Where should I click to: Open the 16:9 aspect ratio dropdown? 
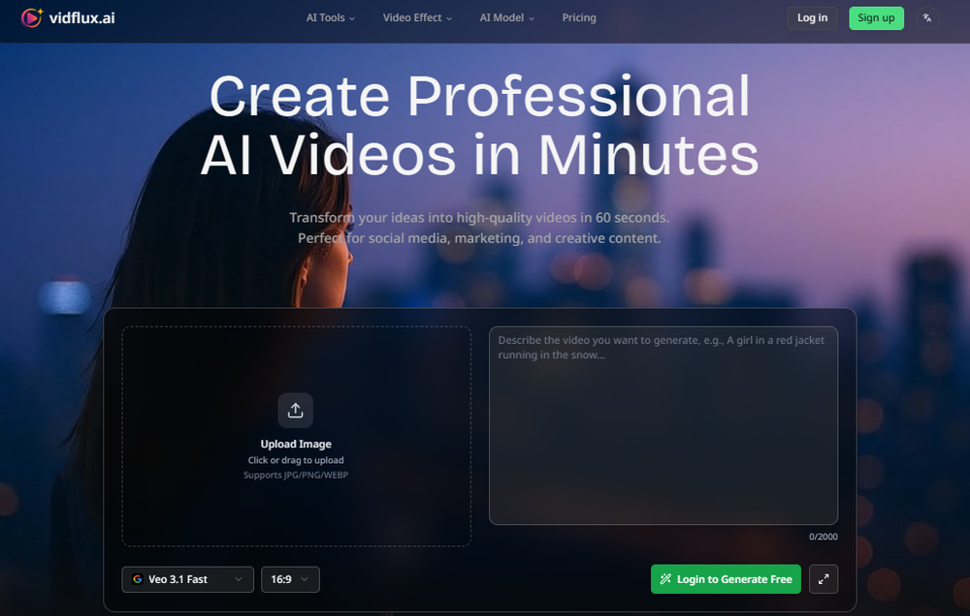[x=290, y=579]
